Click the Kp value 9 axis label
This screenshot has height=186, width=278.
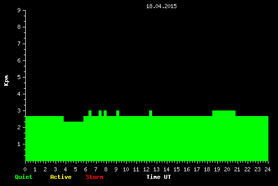click(19, 10)
